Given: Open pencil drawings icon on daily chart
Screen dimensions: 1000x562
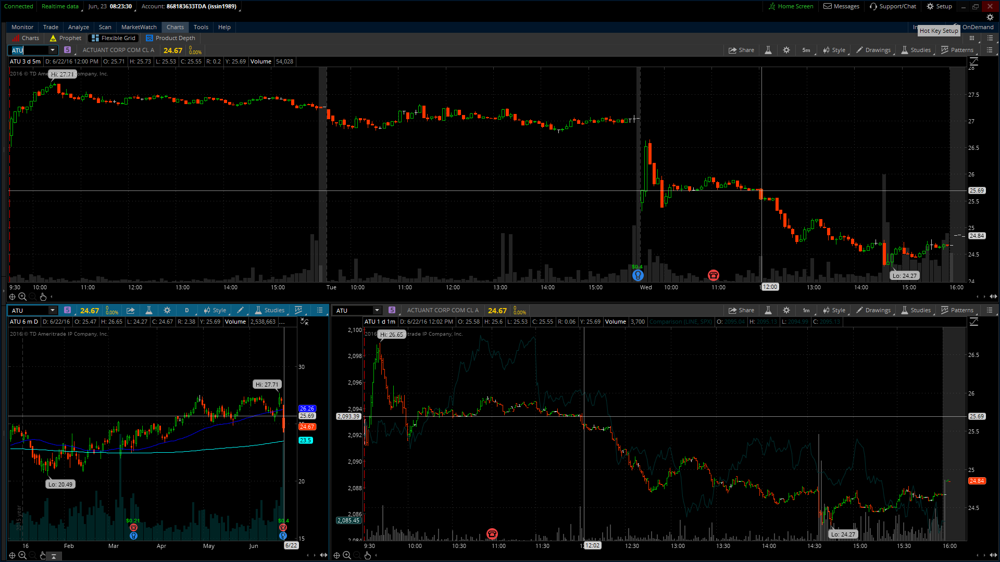Looking at the screenshot, I should (240, 310).
